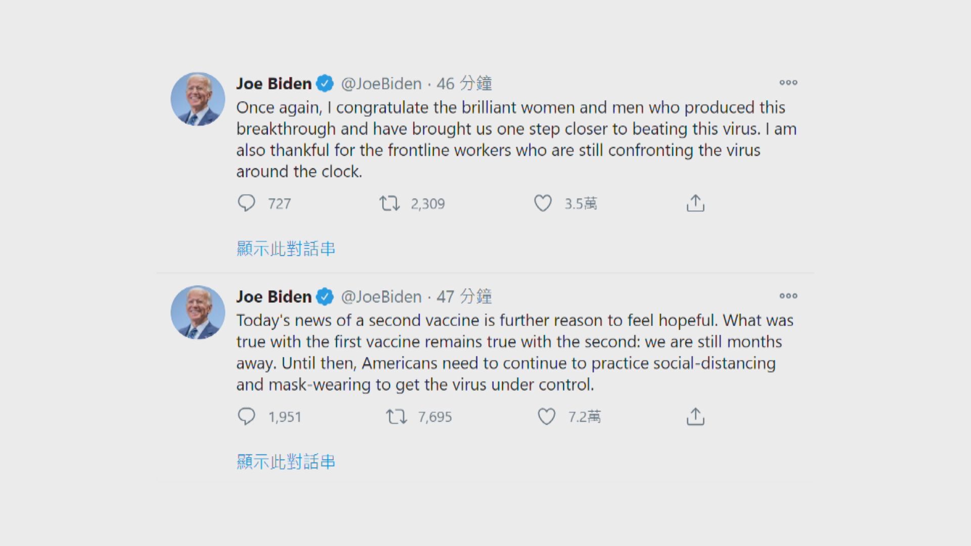
Task: Open more options on the second tweet
Action: pos(788,296)
